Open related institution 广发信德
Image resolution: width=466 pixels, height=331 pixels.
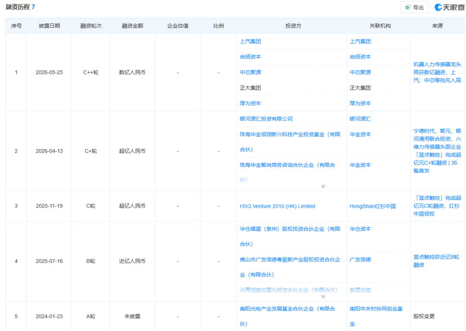tap(360, 260)
